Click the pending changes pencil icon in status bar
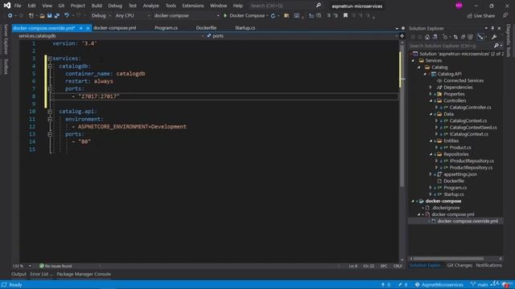 click(400, 285)
